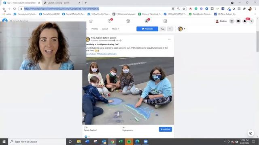Open Facebook Gaming icon

(165, 21)
